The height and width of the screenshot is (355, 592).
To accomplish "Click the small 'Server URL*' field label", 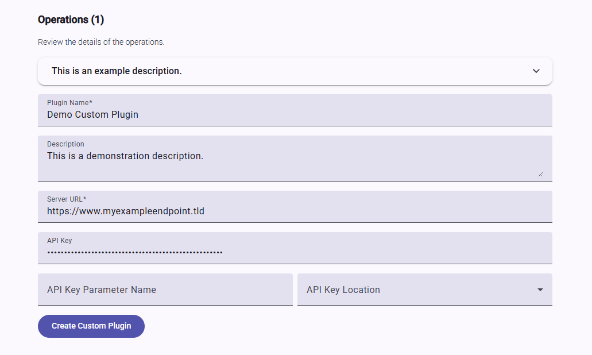I will (x=67, y=199).
